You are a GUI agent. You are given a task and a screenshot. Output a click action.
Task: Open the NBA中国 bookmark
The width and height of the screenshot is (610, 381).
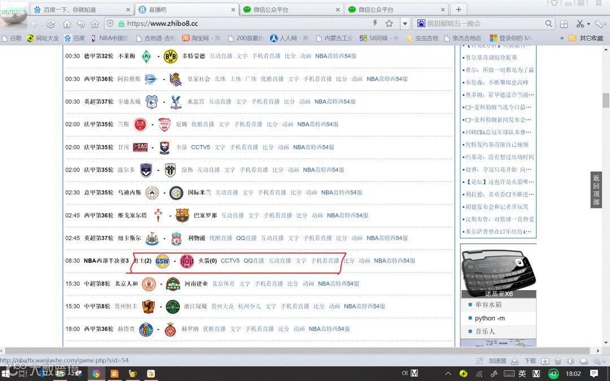click(110, 38)
